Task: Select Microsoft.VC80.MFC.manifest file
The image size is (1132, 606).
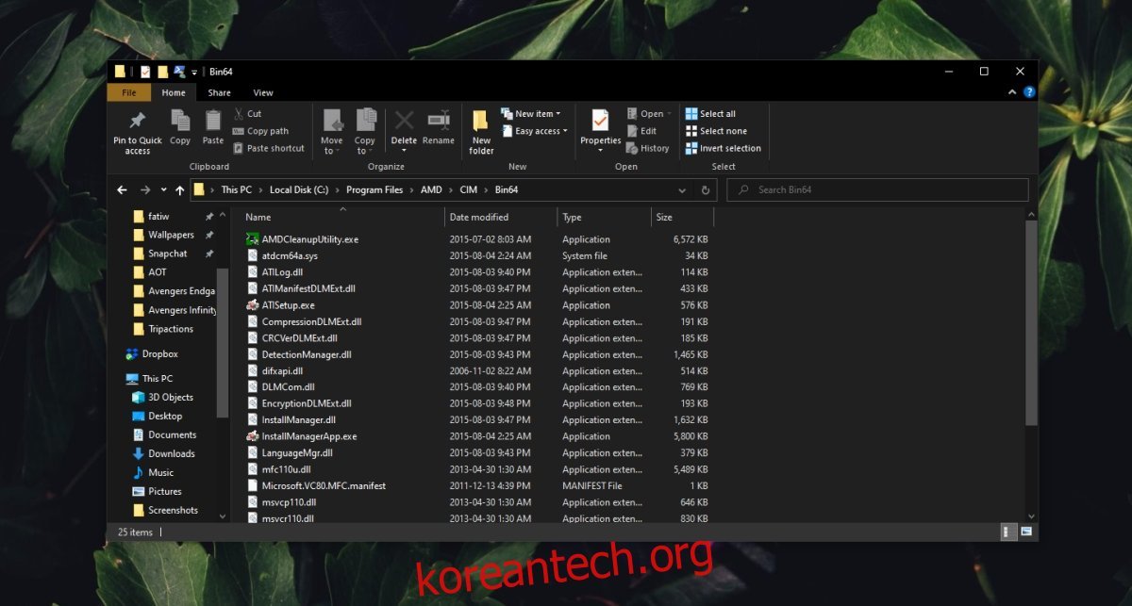Action: coord(324,485)
